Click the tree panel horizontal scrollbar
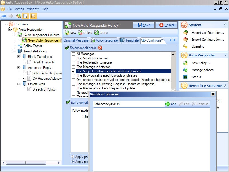The height and width of the screenshot is (172, 229). [x=31, y=163]
